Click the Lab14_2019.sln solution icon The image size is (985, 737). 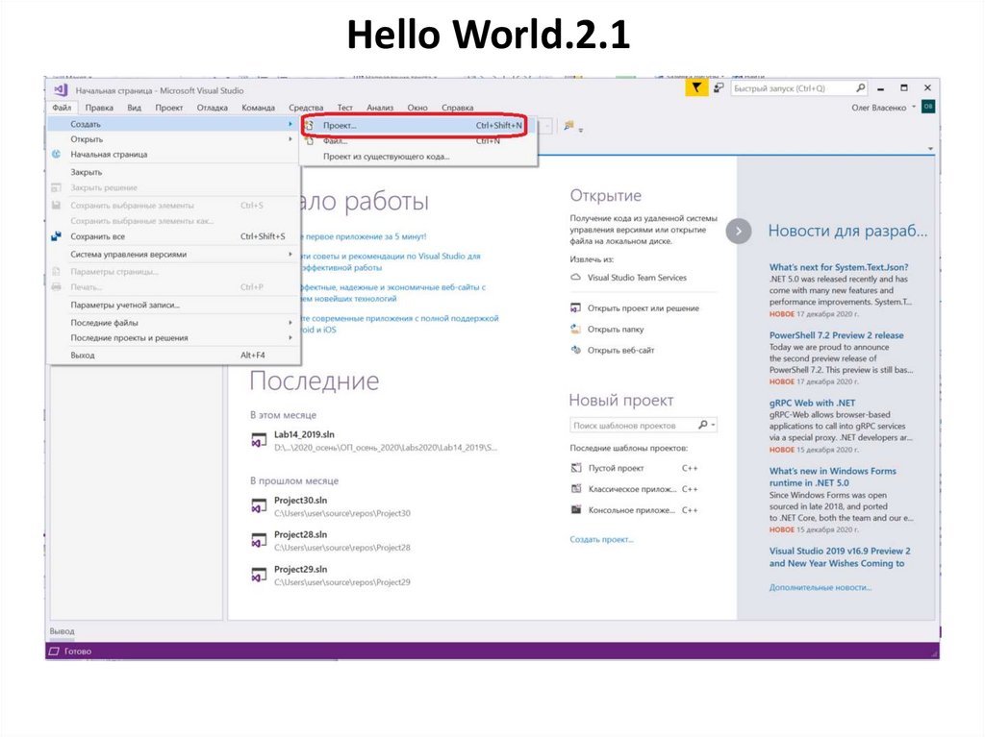pyautogui.click(x=259, y=440)
